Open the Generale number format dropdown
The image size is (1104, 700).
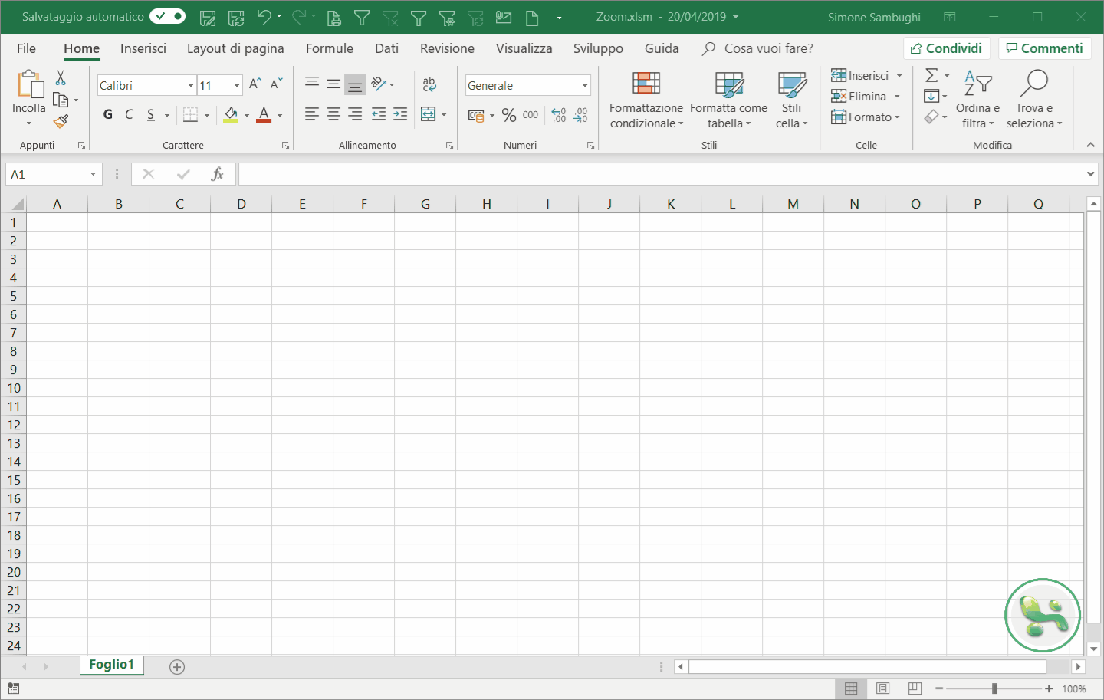pos(584,85)
